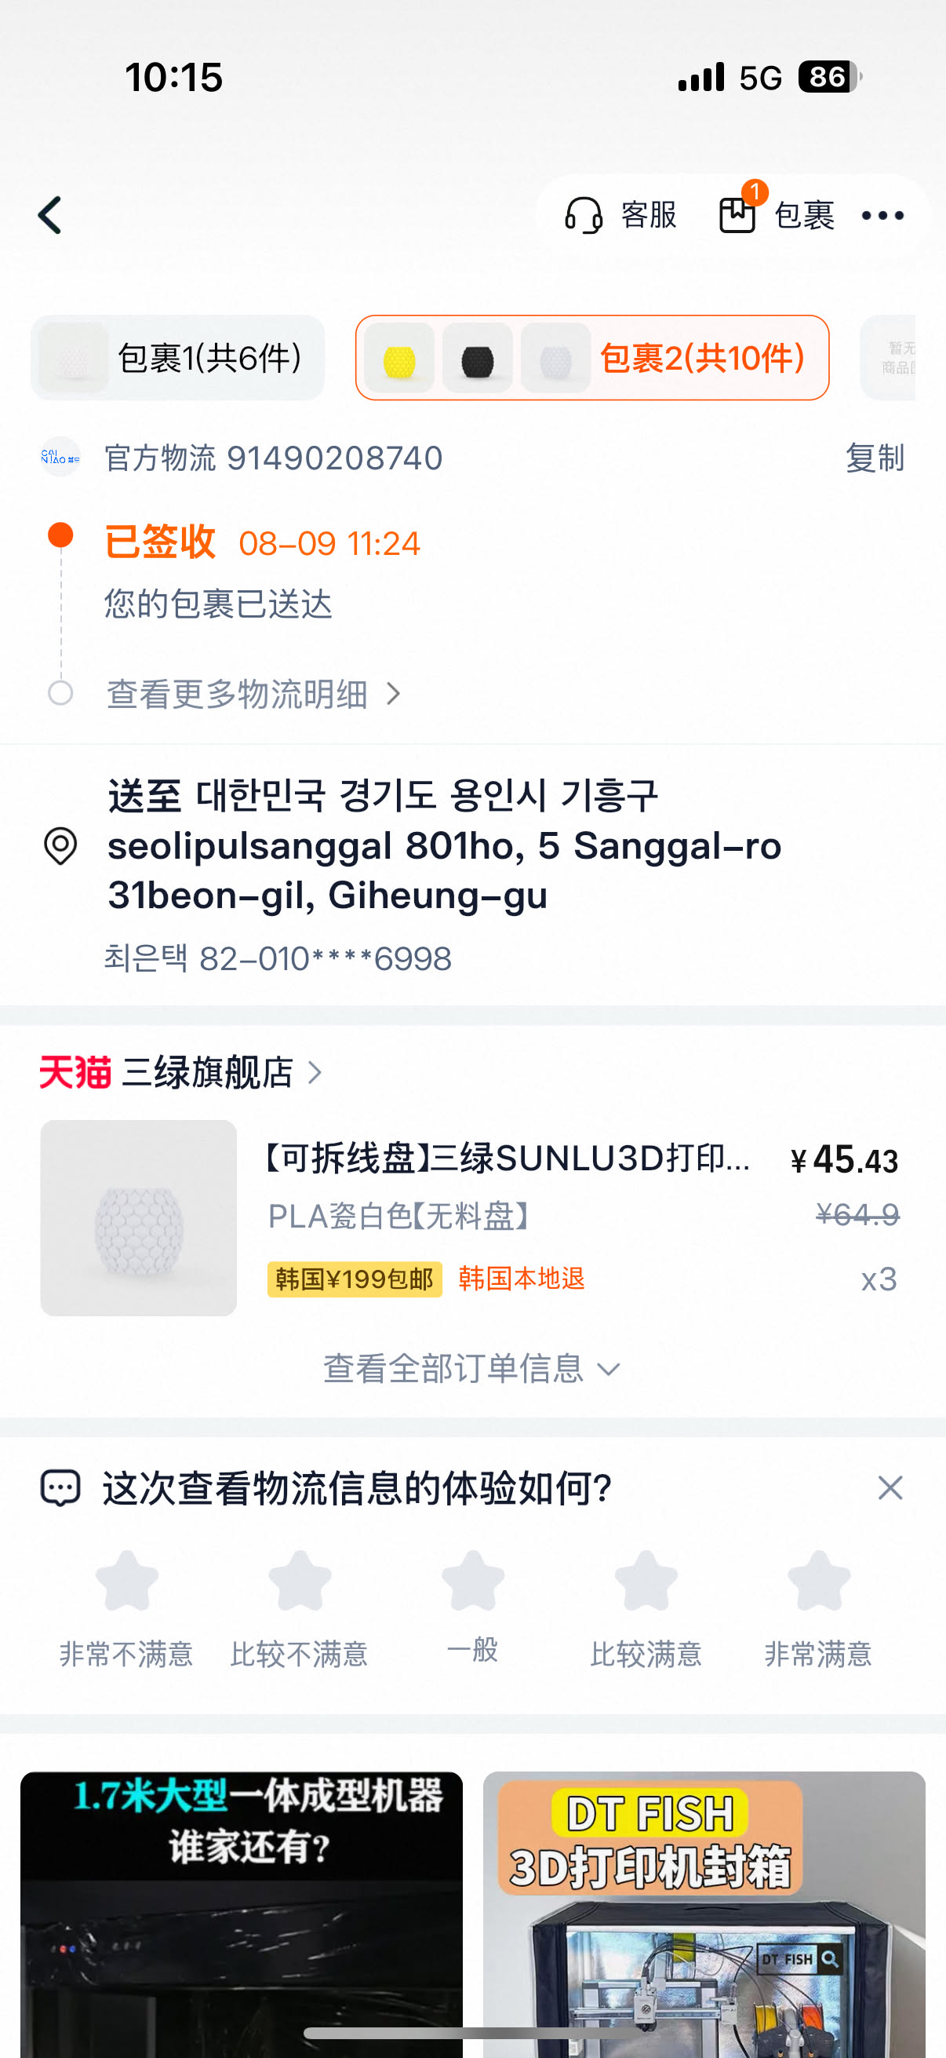Open the PLA filament product thumbnail
946x2058 pixels.
(x=139, y=1217)
